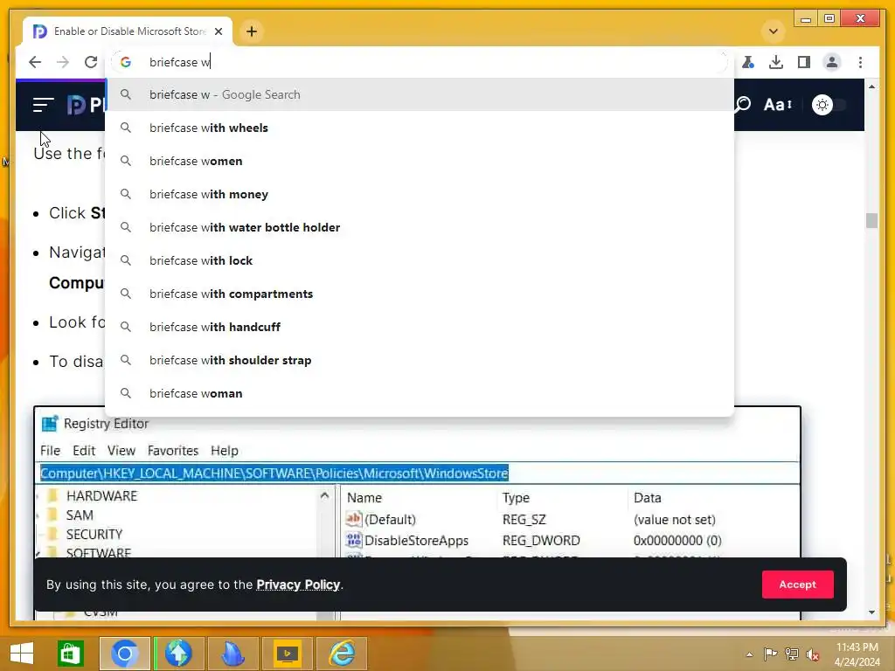This screenshot has width=895, height=671.
Task: Open the blue fin app in the taskbar
Action: [x=232, y=654]
